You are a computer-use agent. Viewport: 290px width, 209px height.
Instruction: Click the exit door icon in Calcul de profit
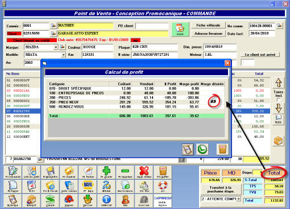222,149
